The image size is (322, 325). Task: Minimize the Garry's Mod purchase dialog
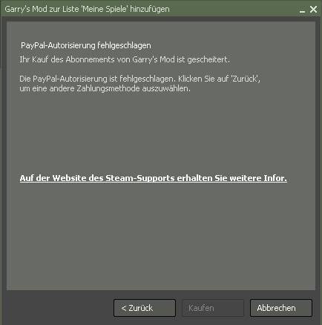point(302,10)
